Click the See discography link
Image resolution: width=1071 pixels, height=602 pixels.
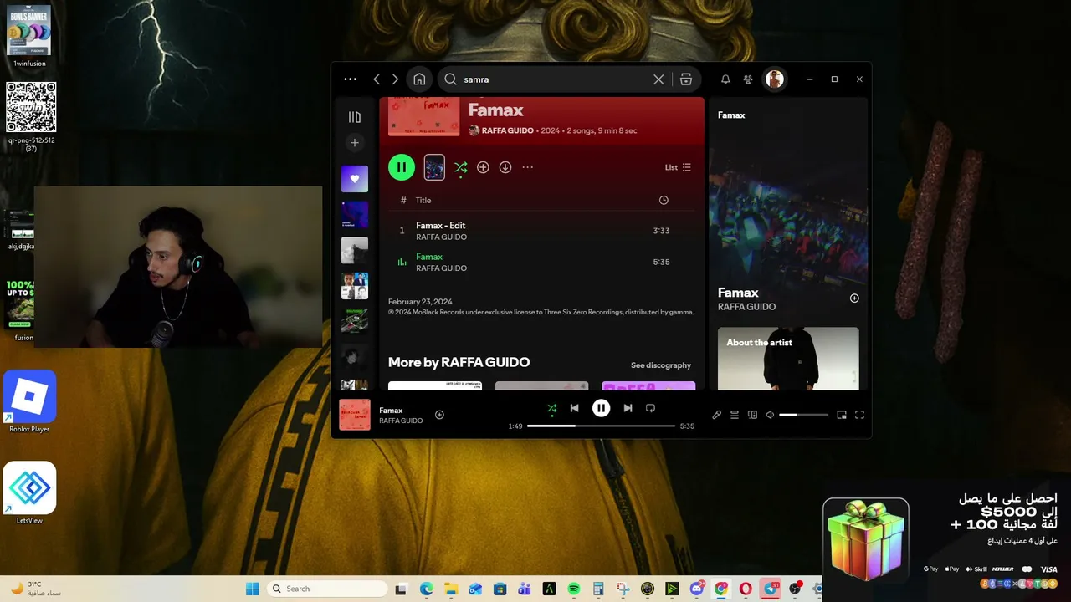(661, 365)
